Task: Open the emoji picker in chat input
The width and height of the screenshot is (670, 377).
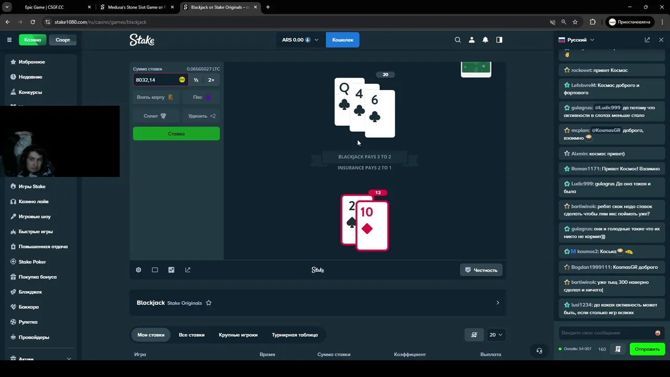Action: click(658, 333)
